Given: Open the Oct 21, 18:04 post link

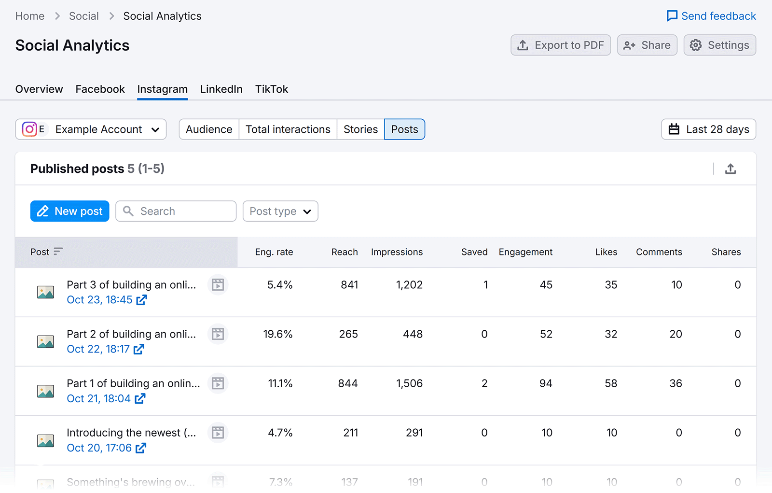Looking at the screenshot, I should point(98,398).
